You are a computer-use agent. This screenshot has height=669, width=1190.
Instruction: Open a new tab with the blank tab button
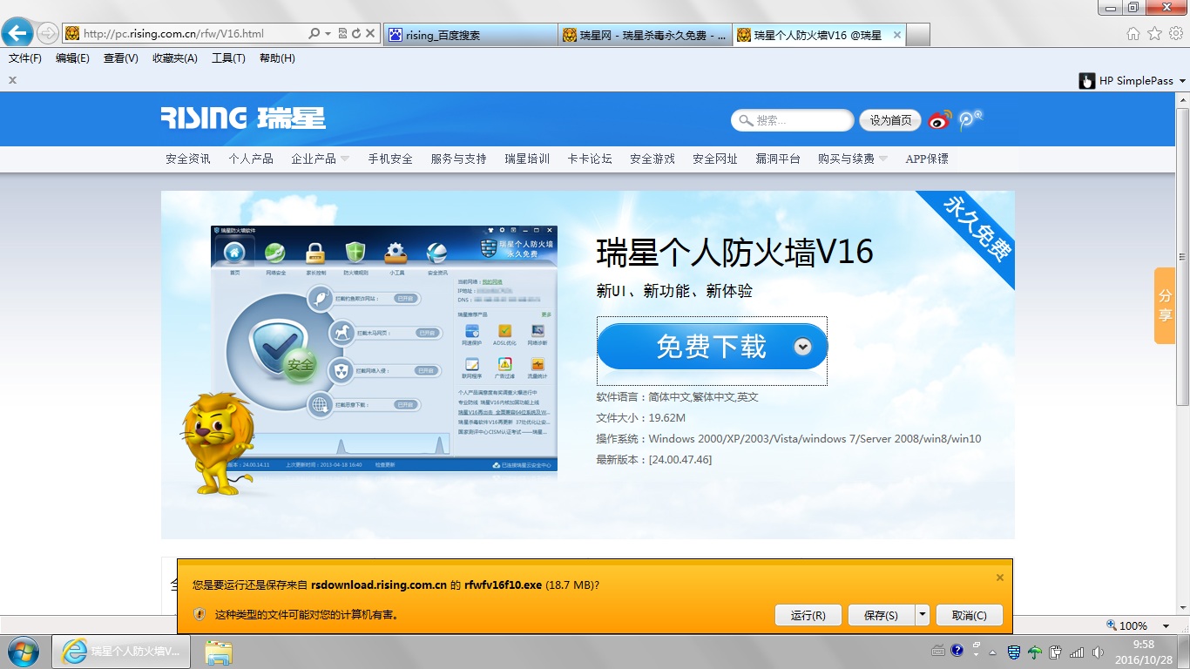tap(918, 35)
